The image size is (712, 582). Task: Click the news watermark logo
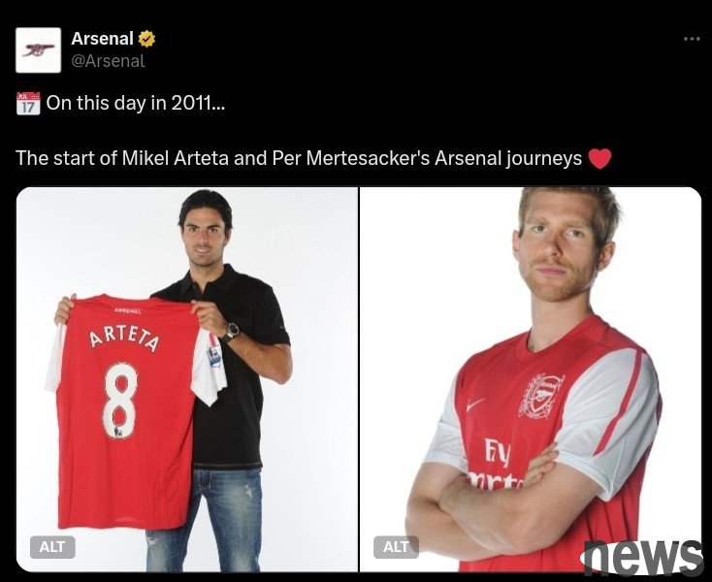[642, 557]
